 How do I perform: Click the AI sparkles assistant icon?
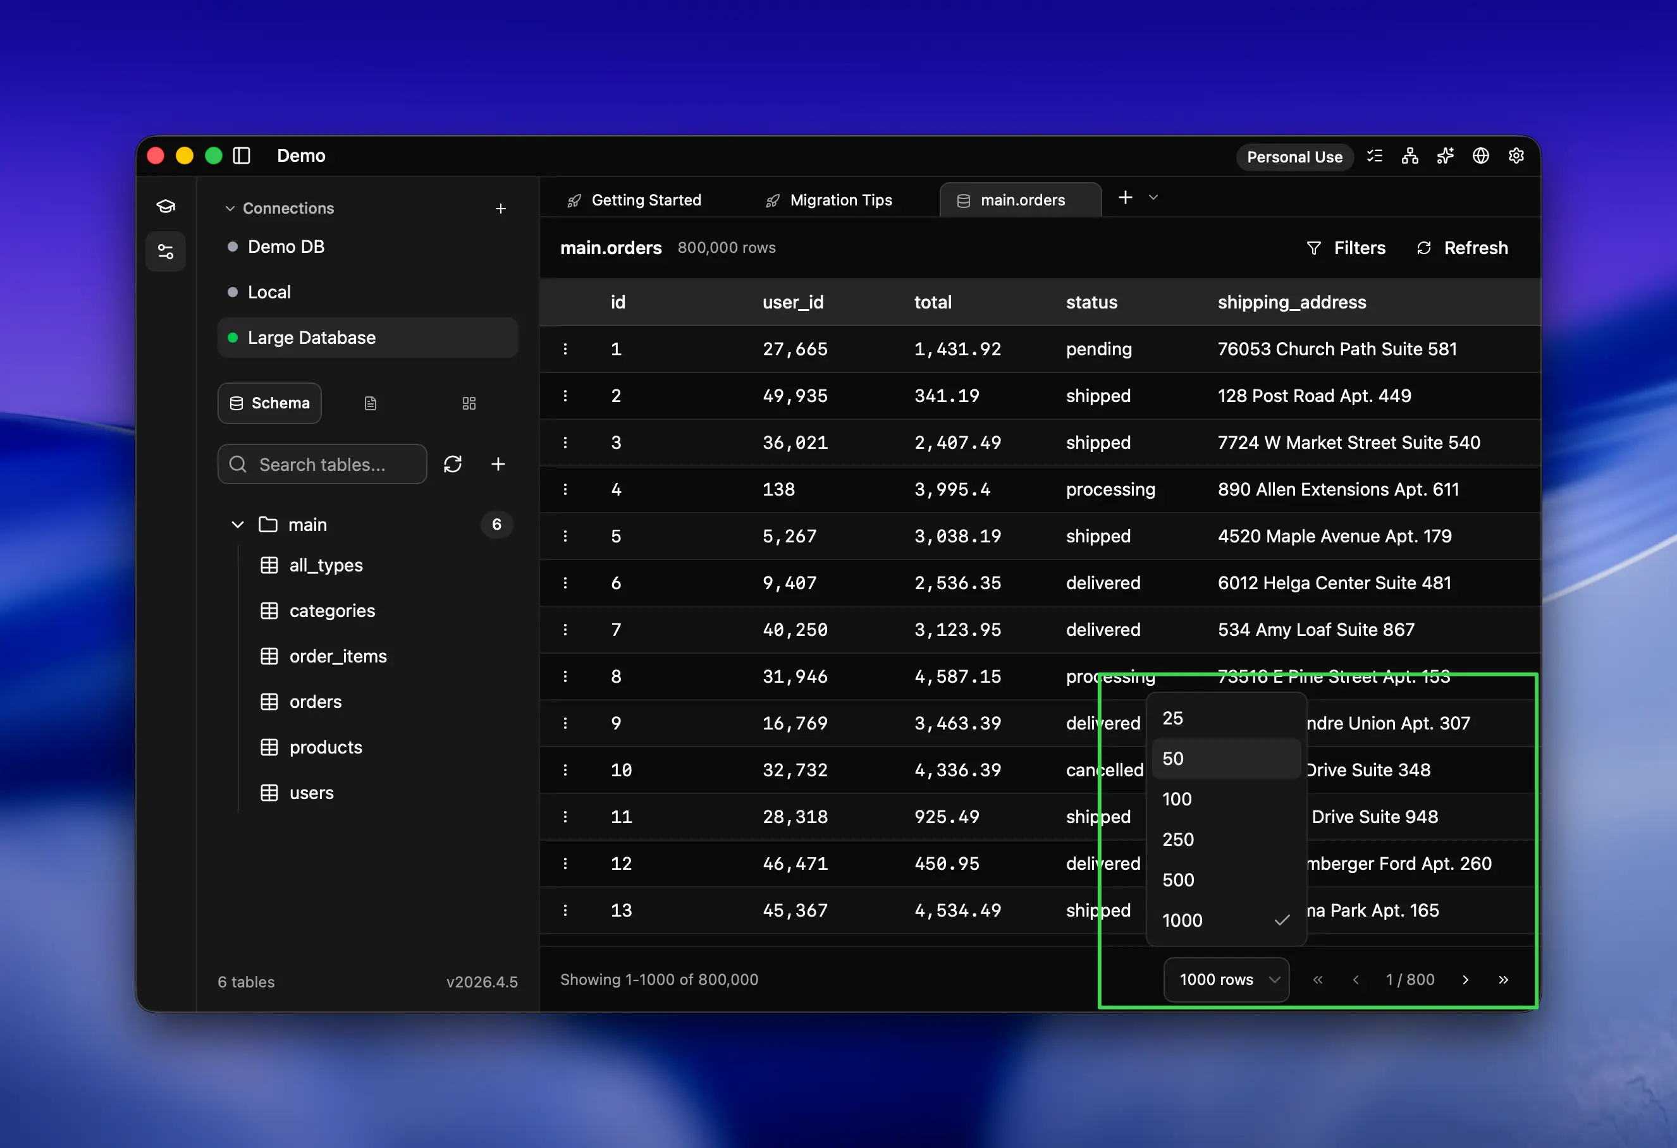tap(1446, 156)
